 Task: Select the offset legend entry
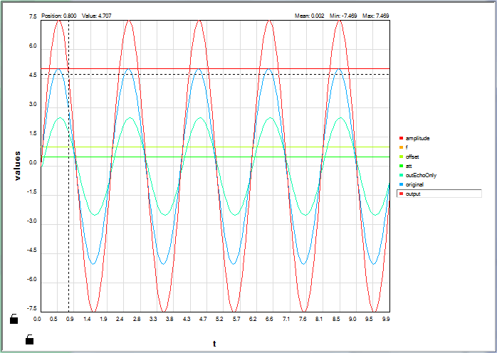pos(412,156)
